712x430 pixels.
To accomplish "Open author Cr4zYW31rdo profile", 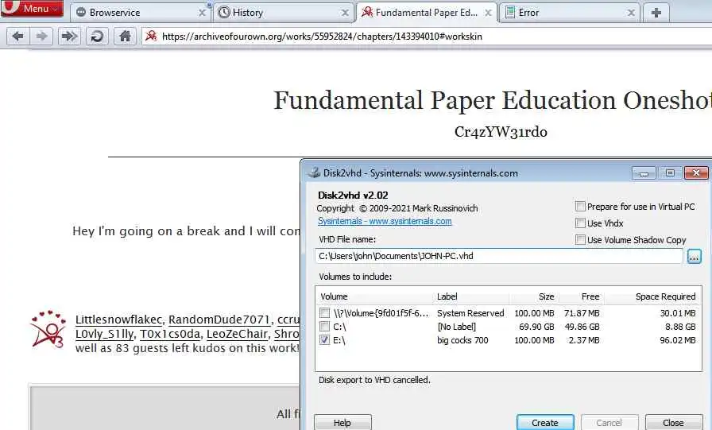I will coord(501,132).
